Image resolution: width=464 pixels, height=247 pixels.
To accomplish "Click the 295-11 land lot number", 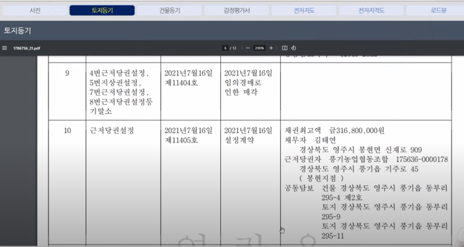I will tap(333, 236).
